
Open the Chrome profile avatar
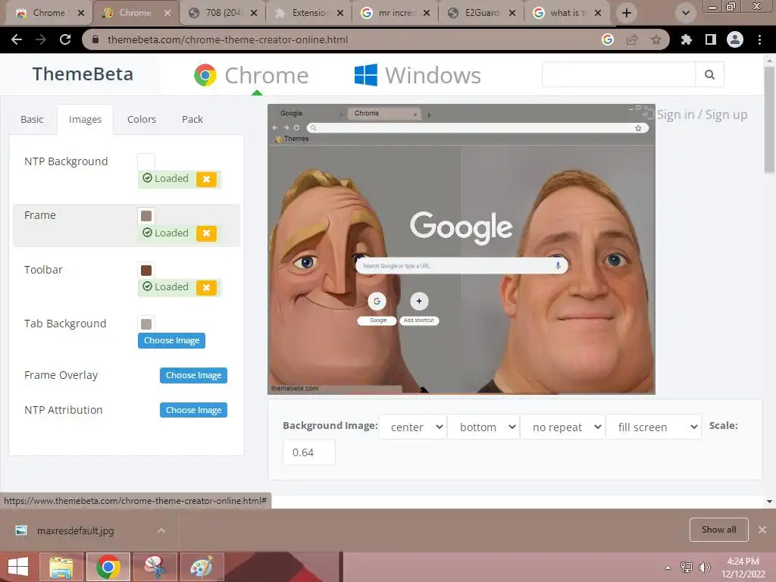click(x=735, y=39)
